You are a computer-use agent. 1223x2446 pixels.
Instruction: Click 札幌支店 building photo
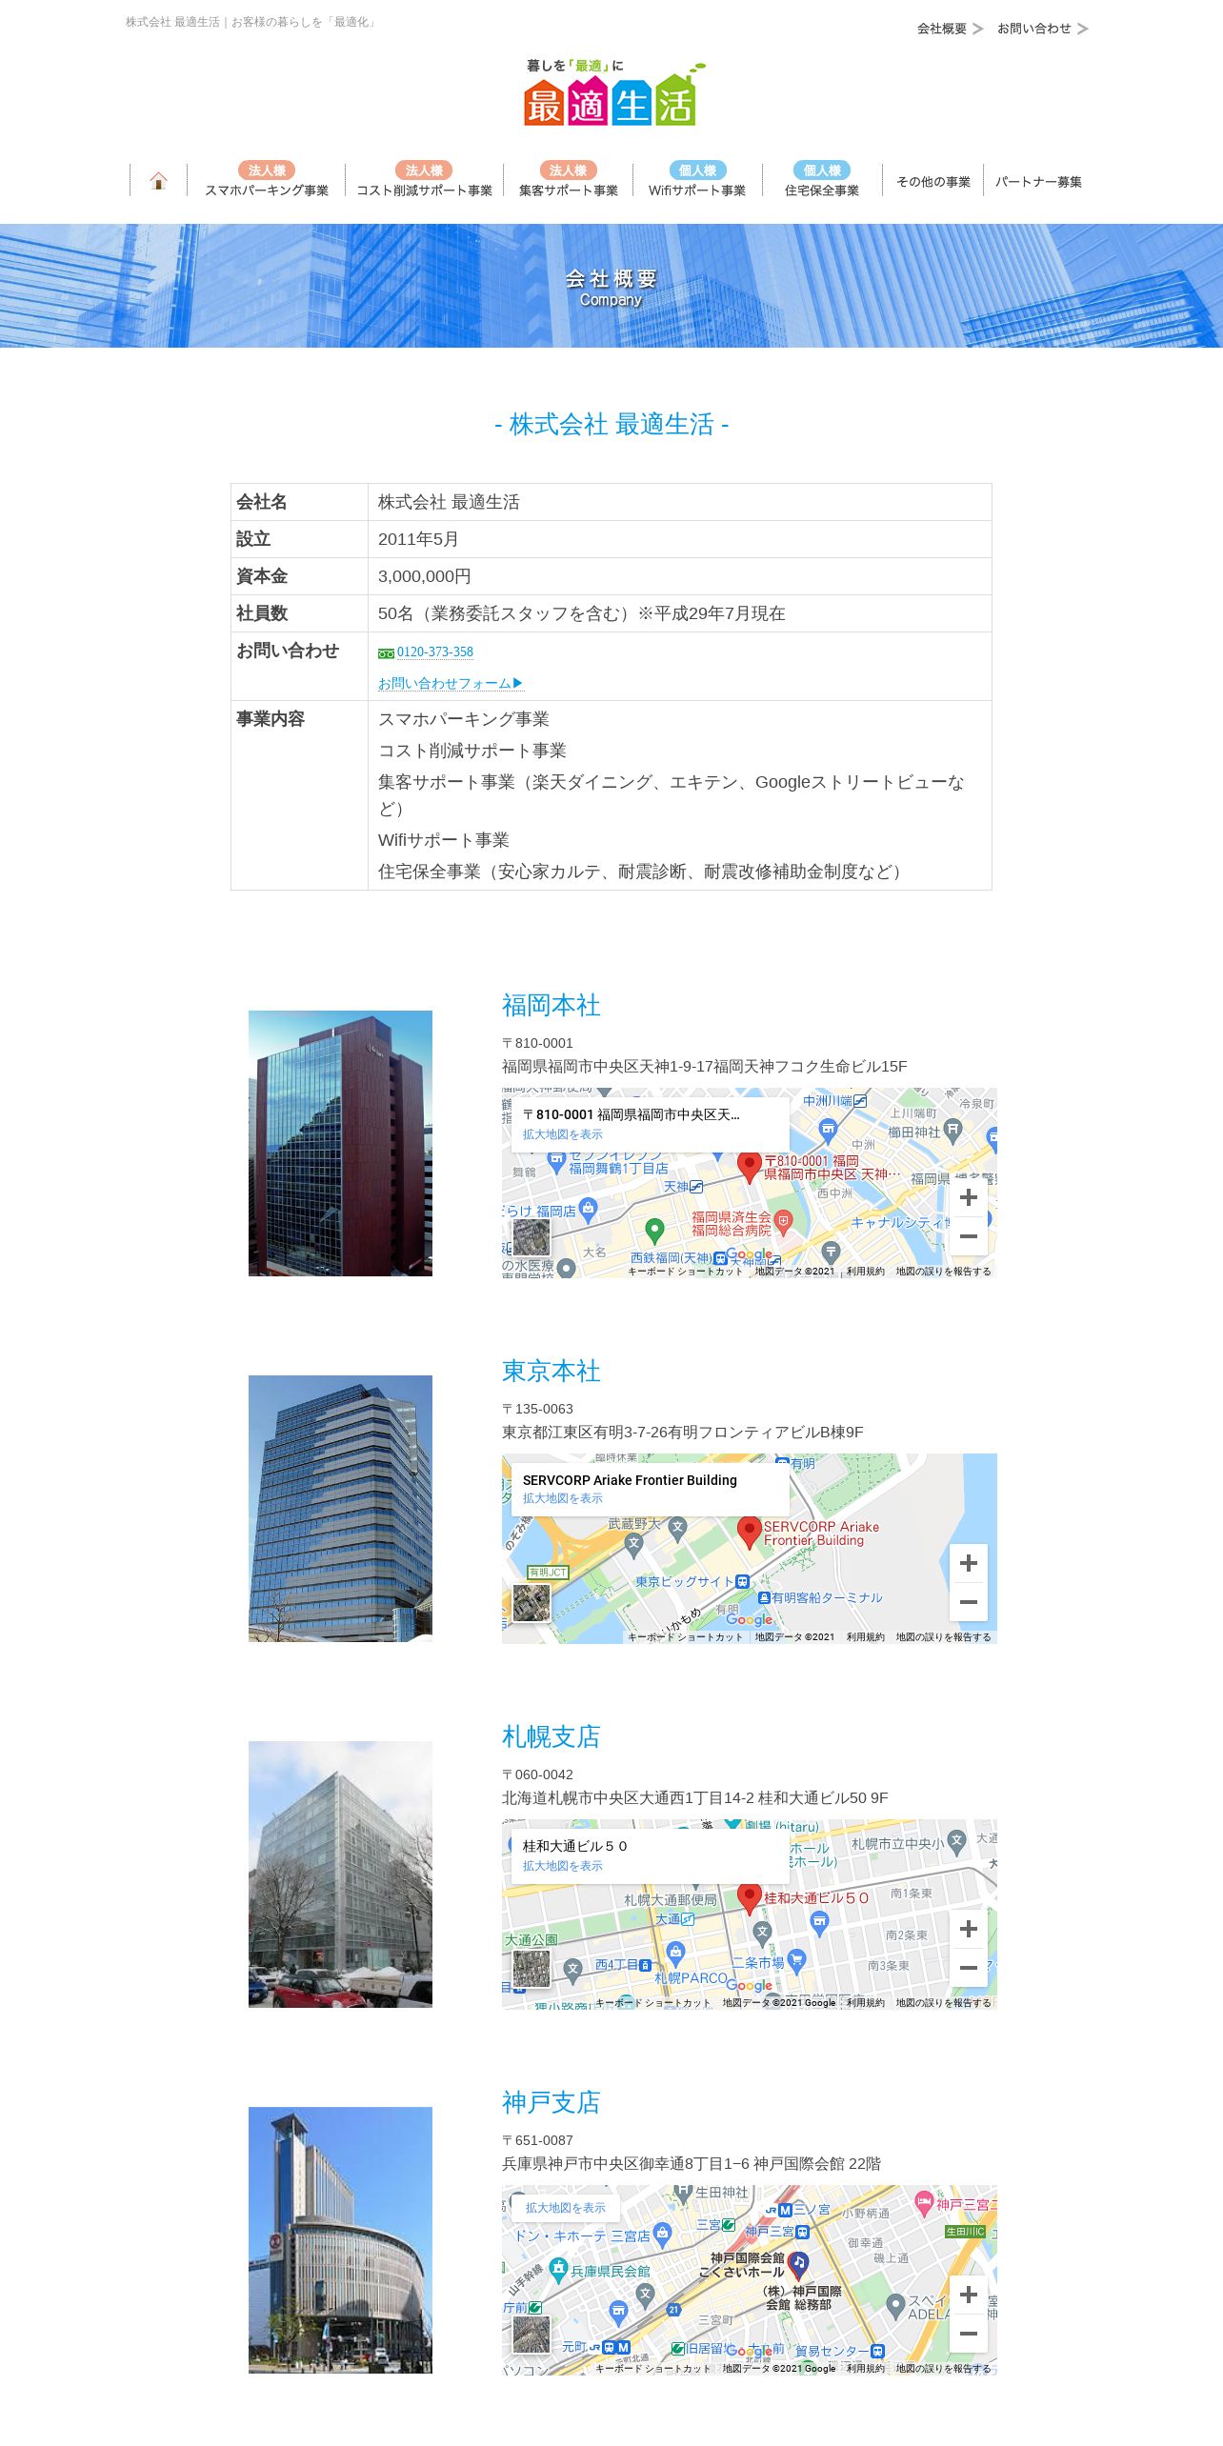[x=340, y=1875]
